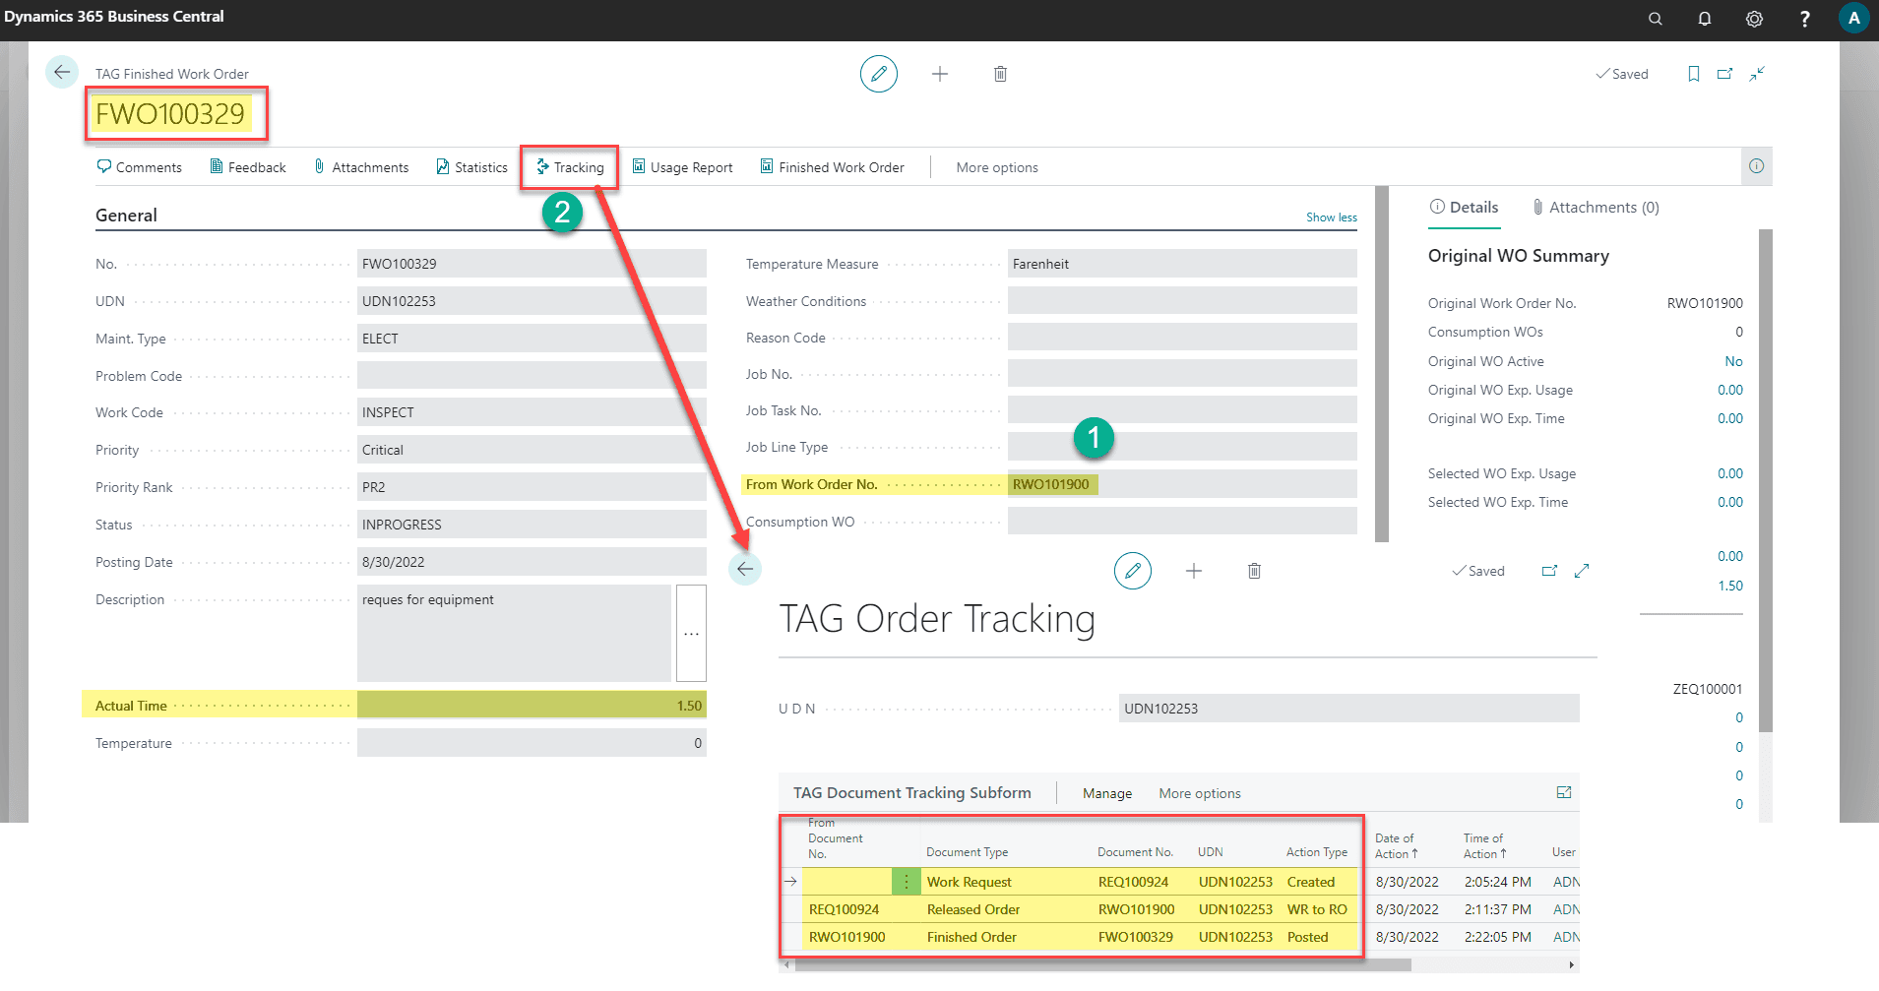Open the description editor ellipsis button
Viewport: 1879px width, 991px height.
coord(691,633)
